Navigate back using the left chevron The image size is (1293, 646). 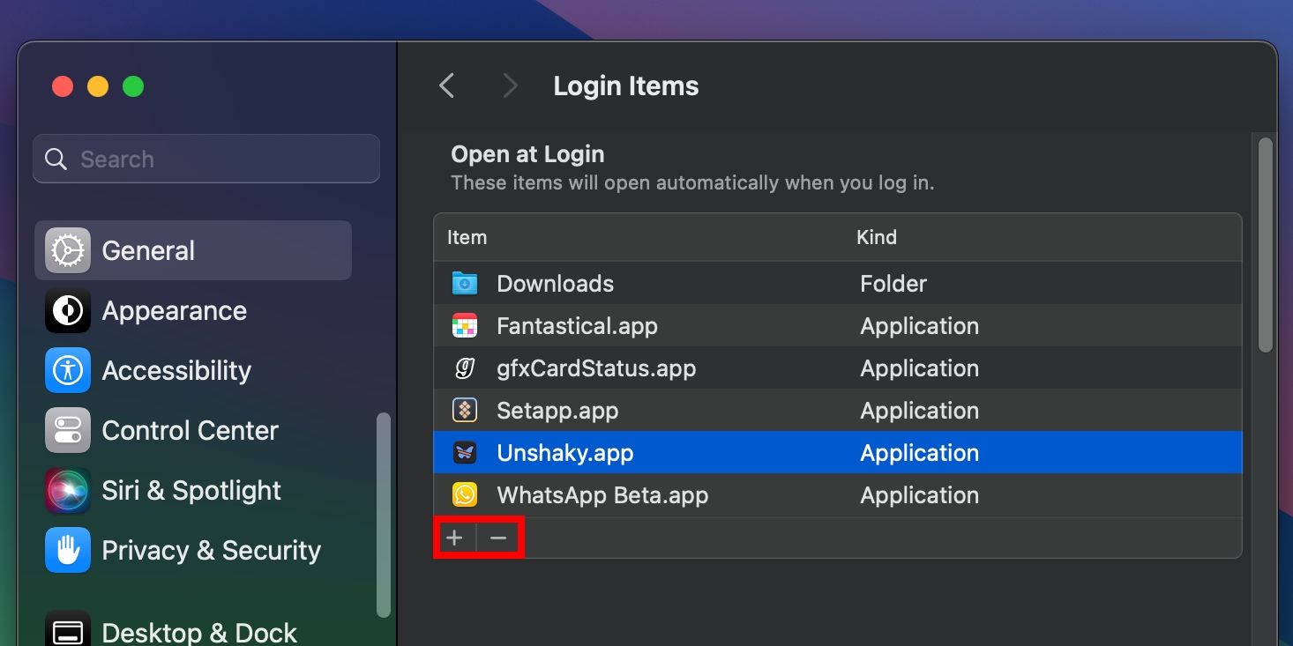click(x=446, y=85)
